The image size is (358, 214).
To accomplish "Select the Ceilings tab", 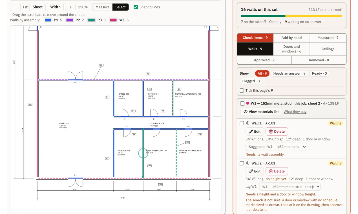I will point(328,49).
